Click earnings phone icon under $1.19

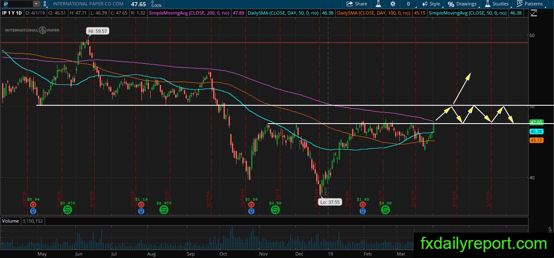coord(141,205)
